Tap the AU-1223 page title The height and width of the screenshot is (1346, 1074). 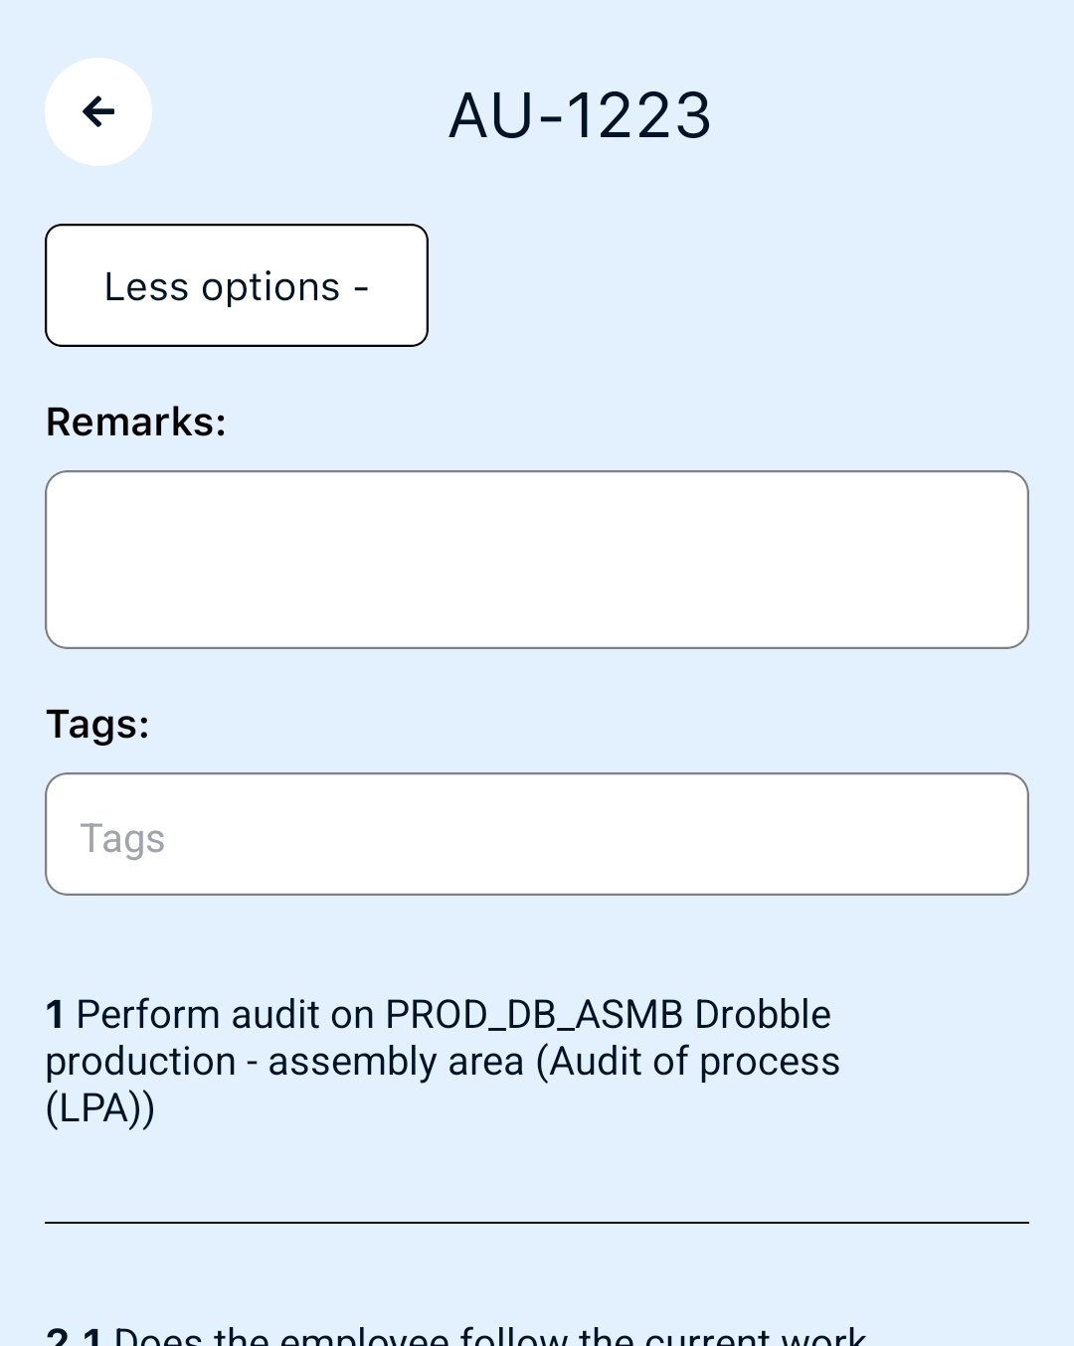(580, 115)
